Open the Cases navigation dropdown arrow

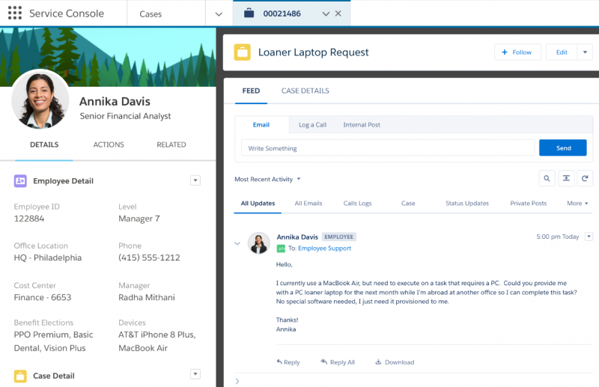click(219, 14)
